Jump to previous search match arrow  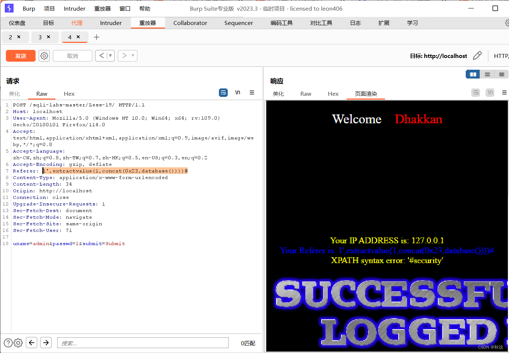(x=32, y=343)
